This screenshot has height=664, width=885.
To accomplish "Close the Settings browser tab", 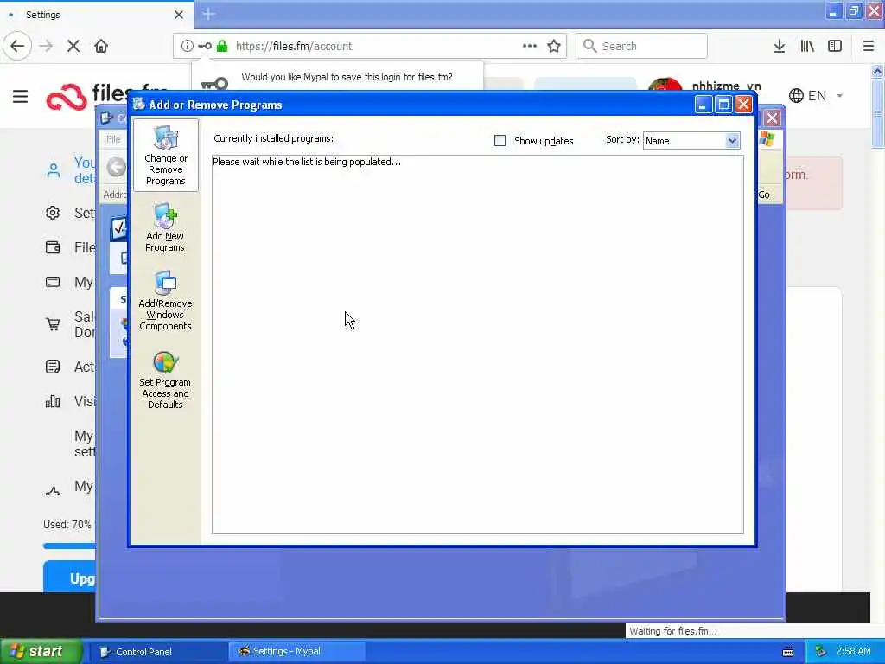I will point(179,15).
